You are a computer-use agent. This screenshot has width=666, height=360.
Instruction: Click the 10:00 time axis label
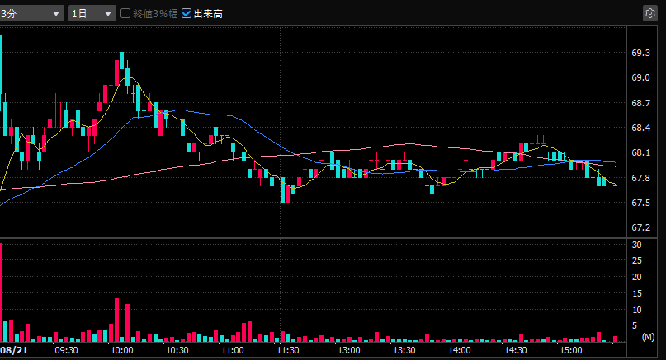coord(122,350)
